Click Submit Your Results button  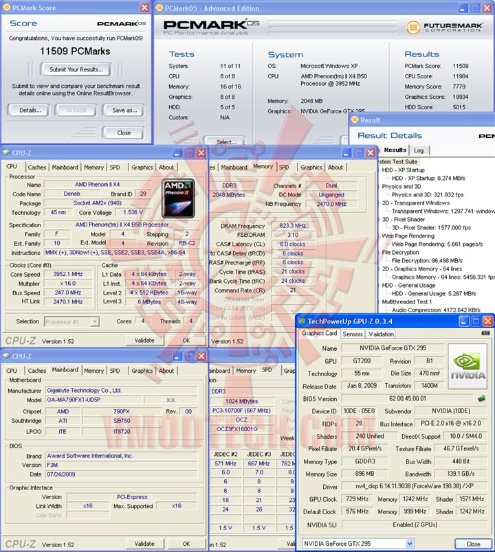coord(76,69)
